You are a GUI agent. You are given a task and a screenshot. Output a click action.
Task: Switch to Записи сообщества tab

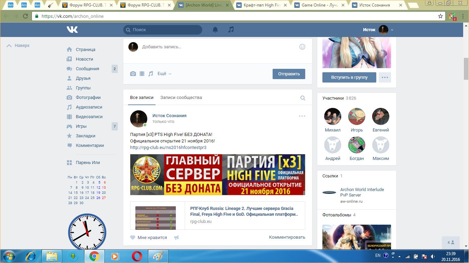181,98
